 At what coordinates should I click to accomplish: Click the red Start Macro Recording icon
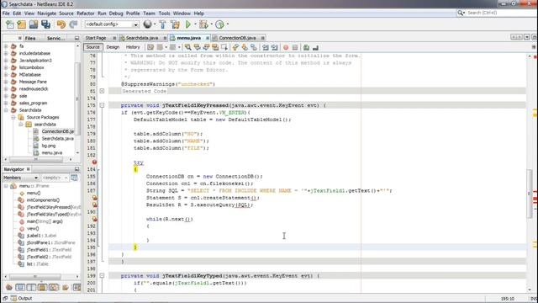(x=286, y=47)
